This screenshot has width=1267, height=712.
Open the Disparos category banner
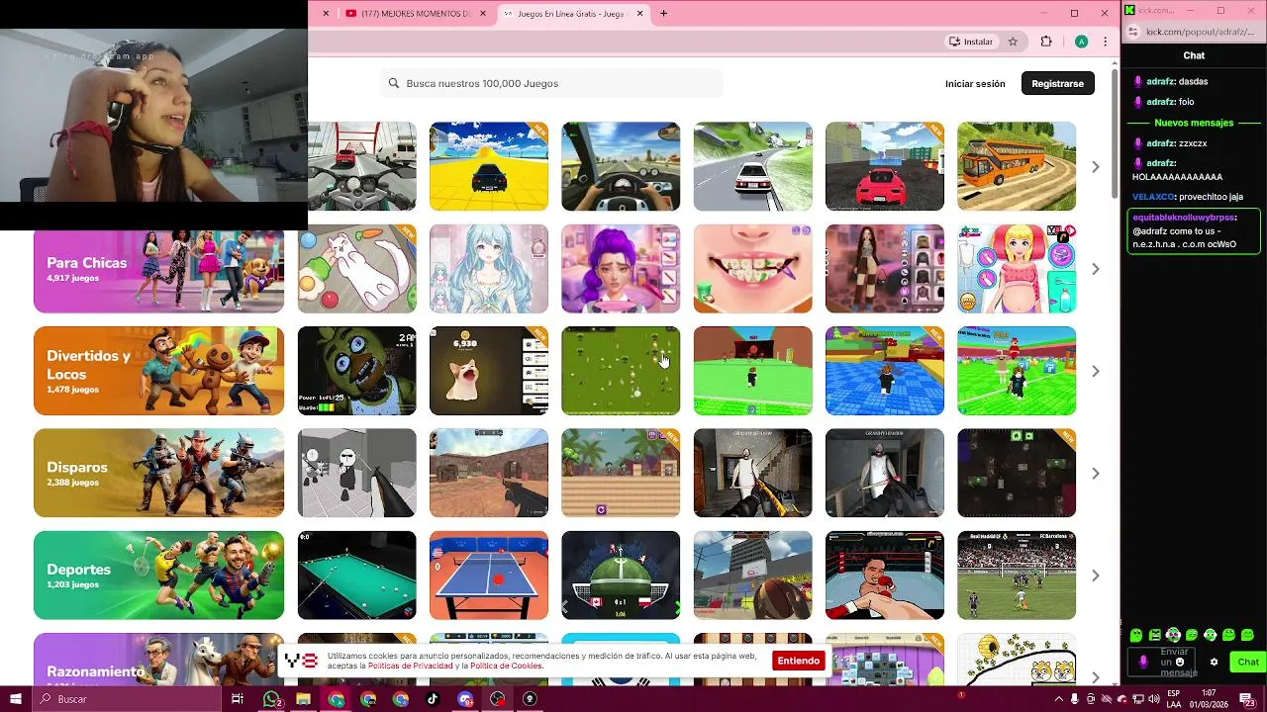(158, 473)
